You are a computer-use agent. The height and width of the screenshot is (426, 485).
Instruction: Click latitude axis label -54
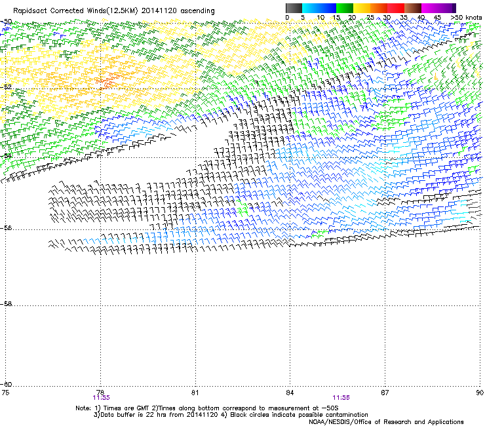pos(6,155)
